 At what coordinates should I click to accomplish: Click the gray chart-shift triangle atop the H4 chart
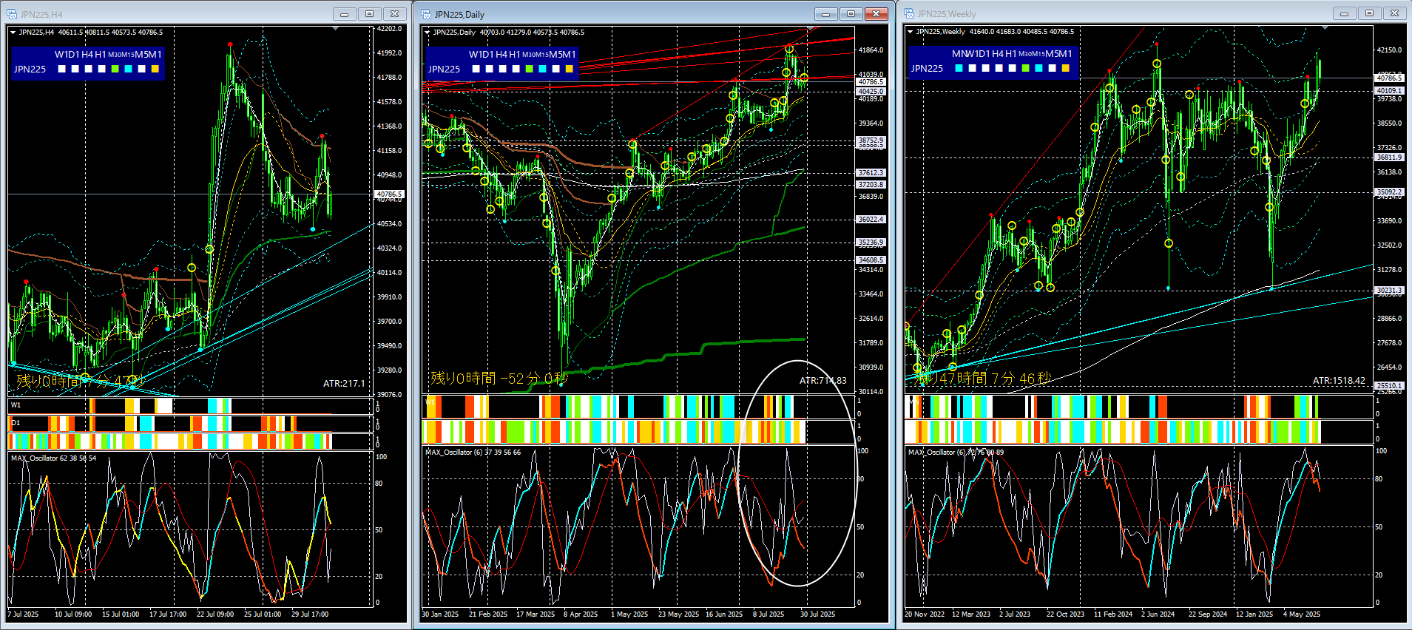pos(336,28)
